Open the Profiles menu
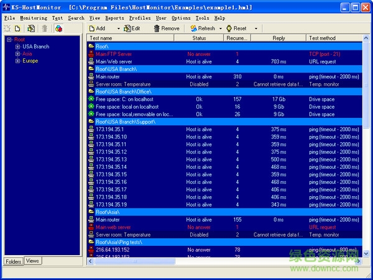Screen dimensions: 373x280 click(139, 18)
